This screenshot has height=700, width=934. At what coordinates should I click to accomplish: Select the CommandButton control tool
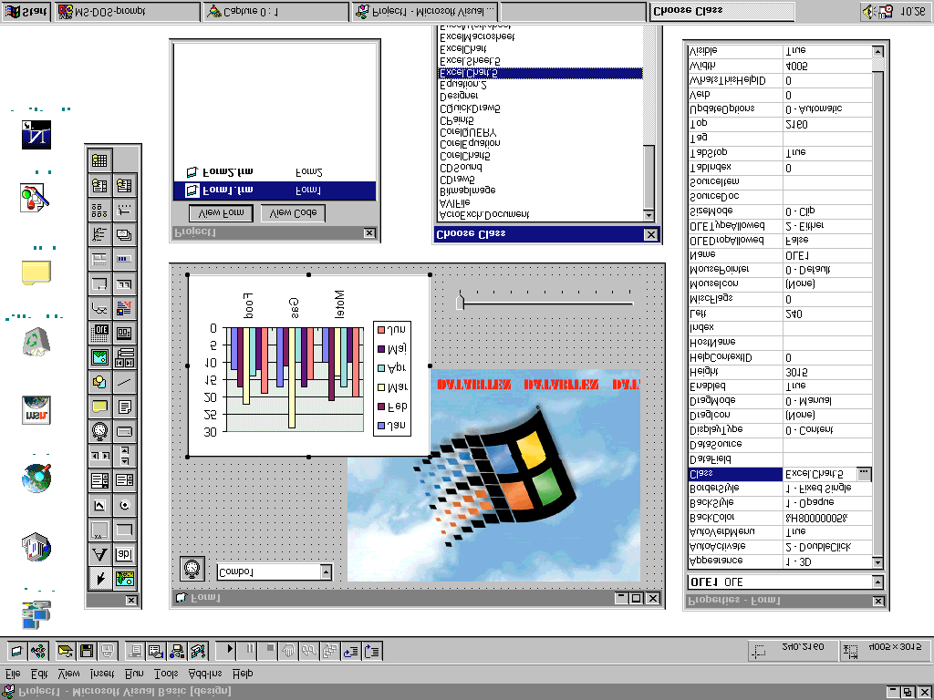pyautogui.click(x=124, y=530)
